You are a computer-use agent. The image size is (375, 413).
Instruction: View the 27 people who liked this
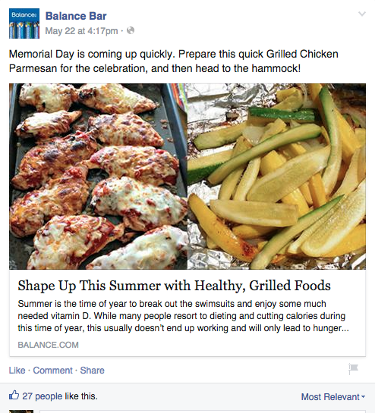coord(43,396)
